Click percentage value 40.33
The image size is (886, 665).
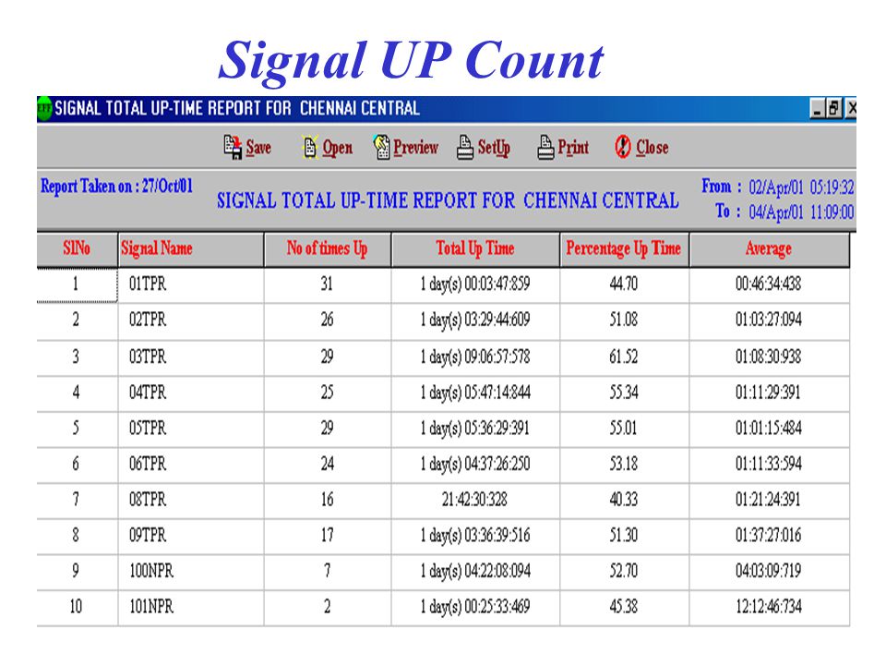624,500
